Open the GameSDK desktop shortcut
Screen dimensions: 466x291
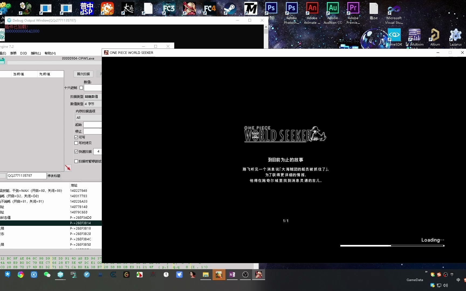pyautogui.click(x=394, y=37)
